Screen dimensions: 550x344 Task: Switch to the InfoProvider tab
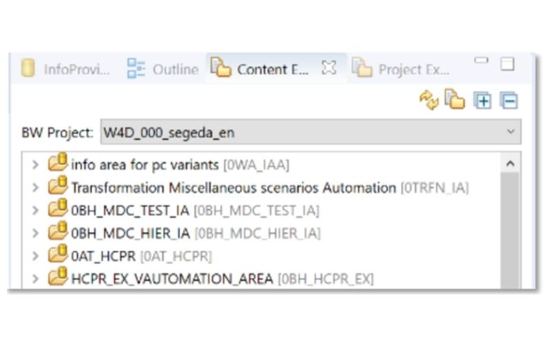[65, 69]
